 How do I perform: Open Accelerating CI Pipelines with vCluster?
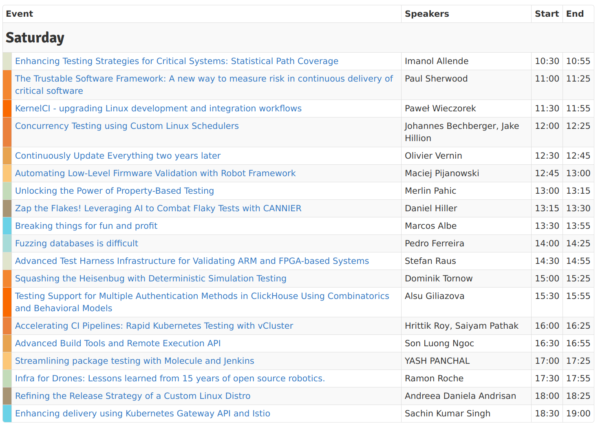(x=154, y=326)
